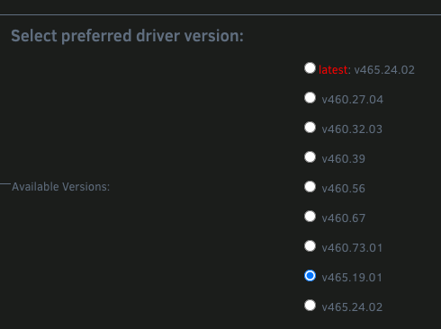Click the v460.73.01 version label text
This screenshot has width=441, height=329.
click(x=352, y=248)
